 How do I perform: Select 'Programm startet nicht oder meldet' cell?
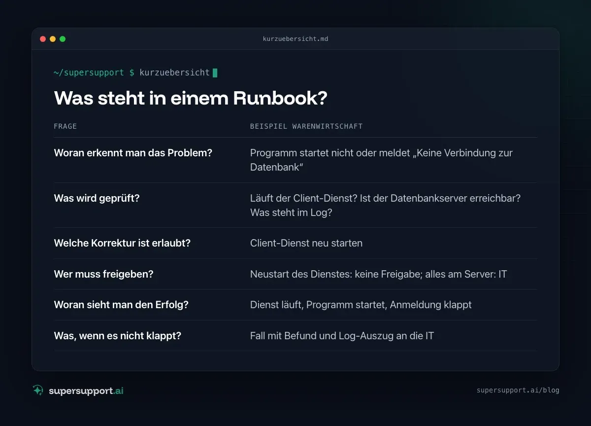[381, 160]
